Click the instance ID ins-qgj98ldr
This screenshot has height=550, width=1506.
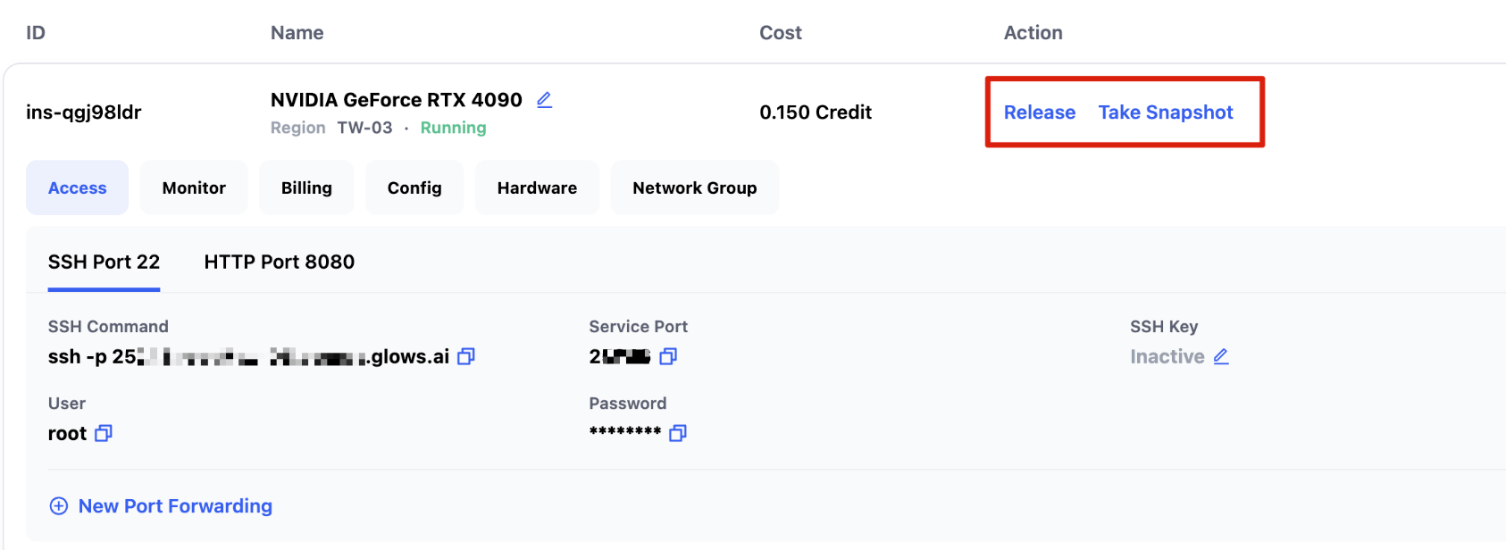[84, 112]
